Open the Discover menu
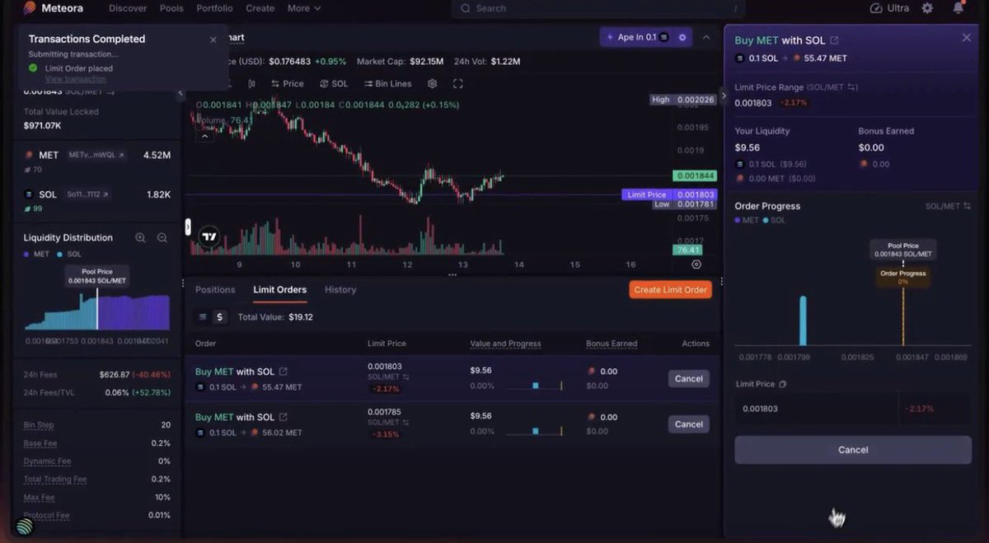 (x=128, y=8)
